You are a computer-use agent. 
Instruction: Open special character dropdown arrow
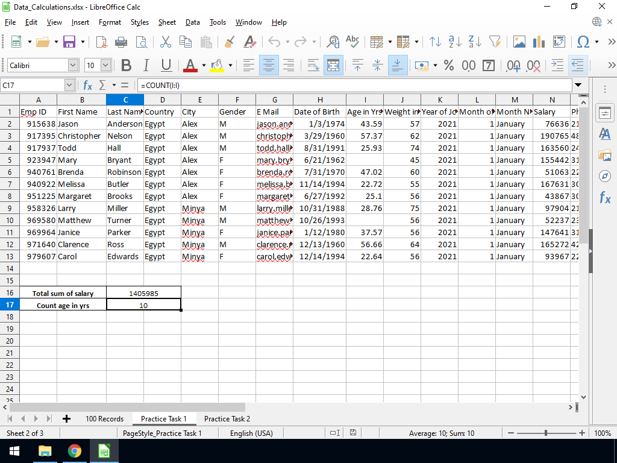coord(597,42)
